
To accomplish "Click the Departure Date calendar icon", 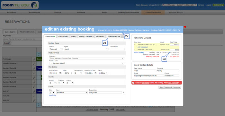I will coord(95,73).
